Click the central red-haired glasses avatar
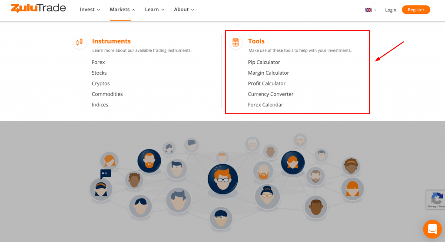 (223, 179)
